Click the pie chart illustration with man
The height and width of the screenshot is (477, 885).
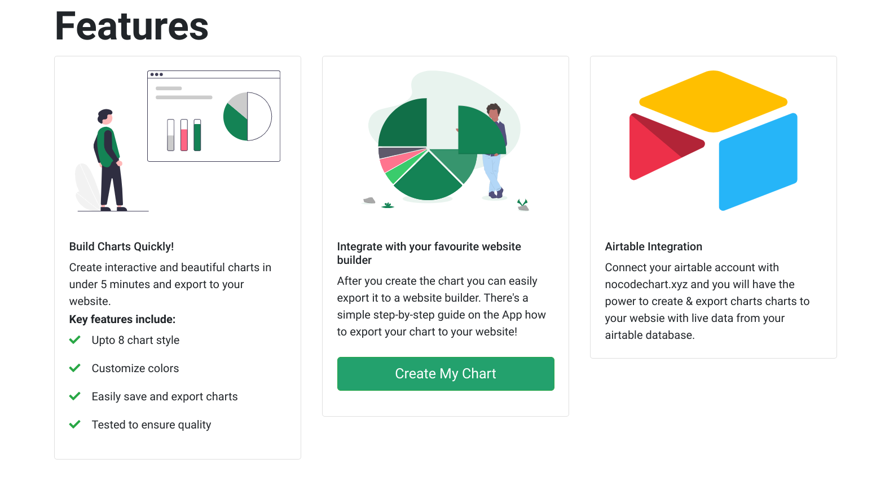(x=445, y=141)
